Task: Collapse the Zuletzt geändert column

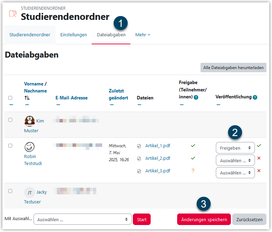Action: (112, 105)
